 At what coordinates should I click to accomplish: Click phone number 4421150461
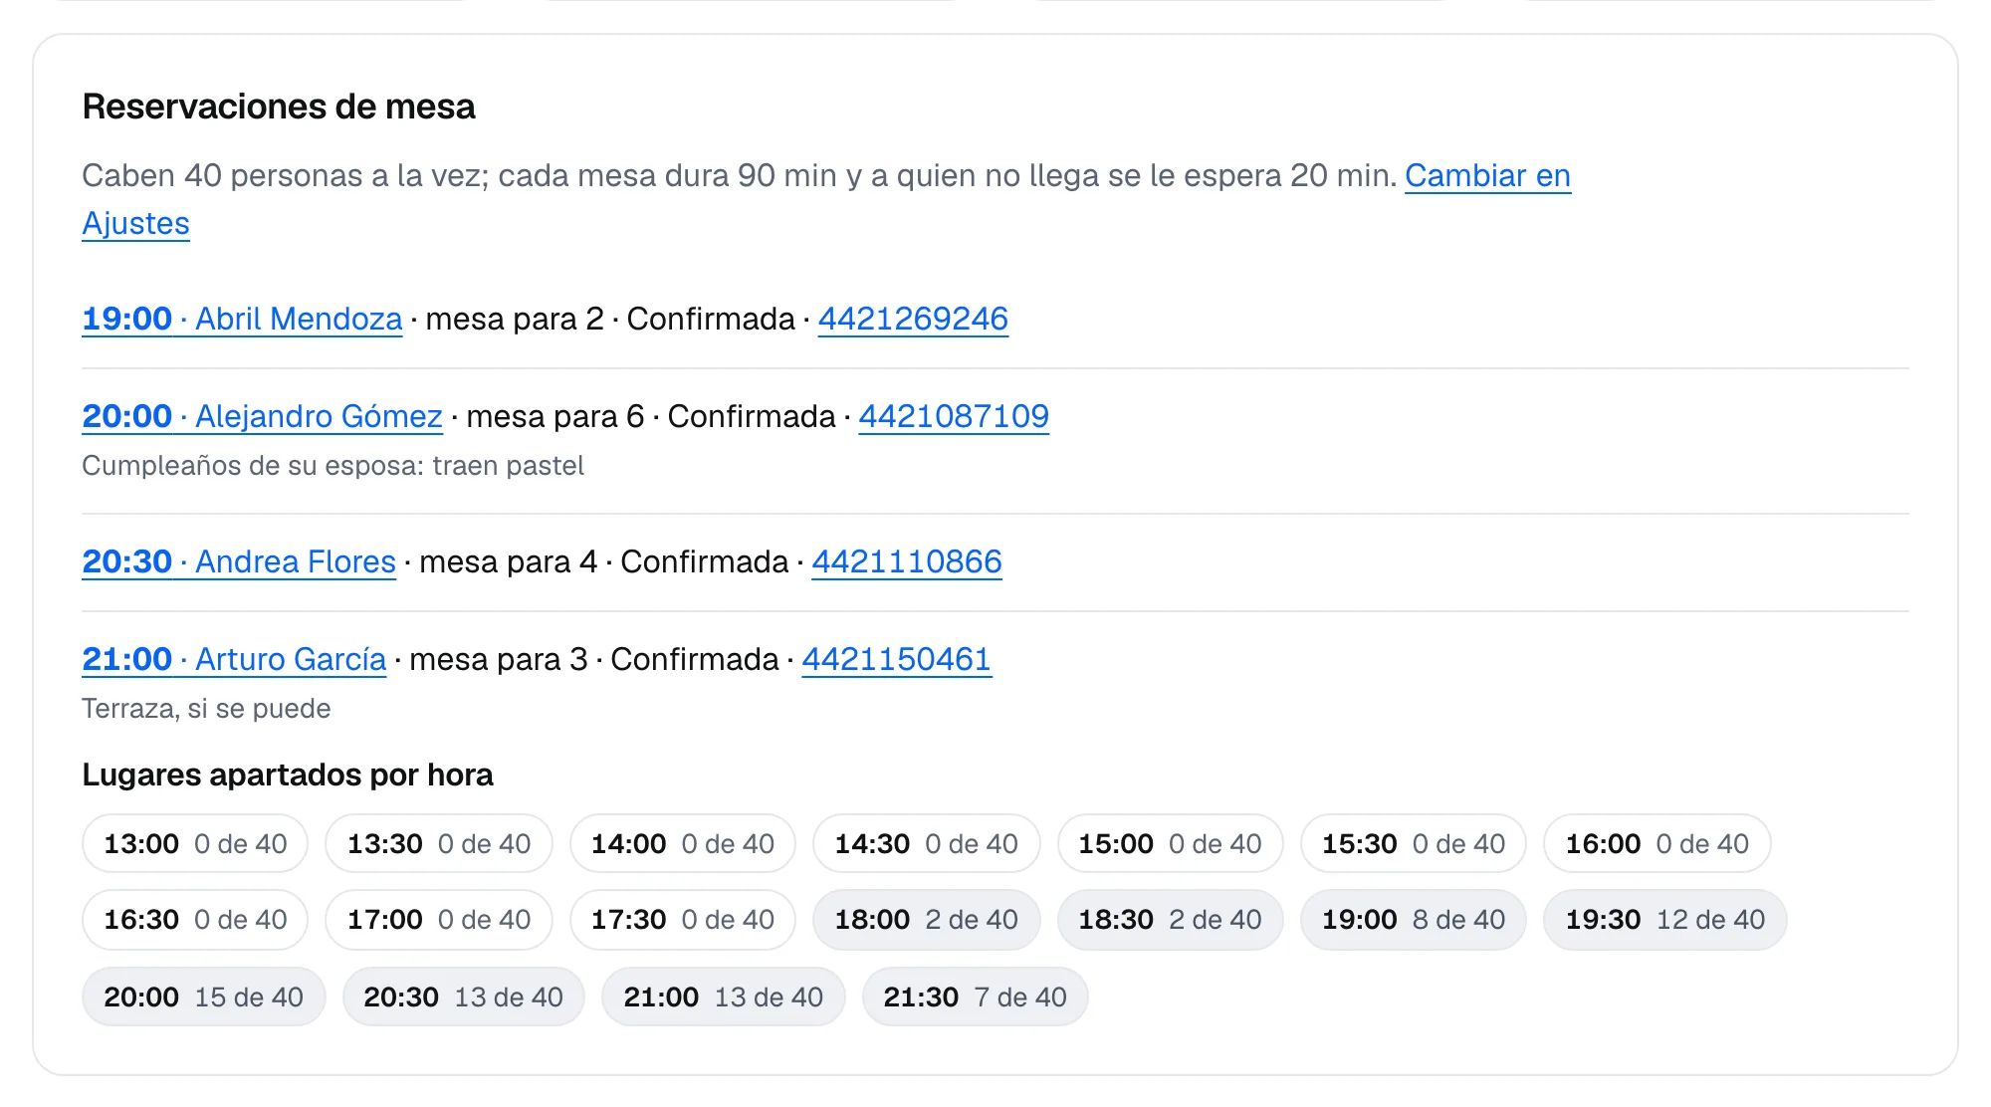[897, 659]
